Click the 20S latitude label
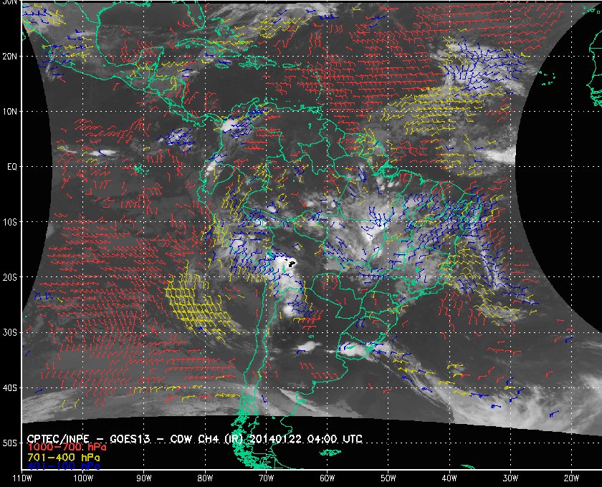The height and width of the screenshot is (487, 602). pyautogui.click(x=9, y=277)
